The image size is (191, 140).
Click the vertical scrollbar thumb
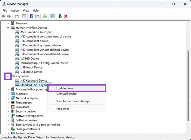point(188,86)
